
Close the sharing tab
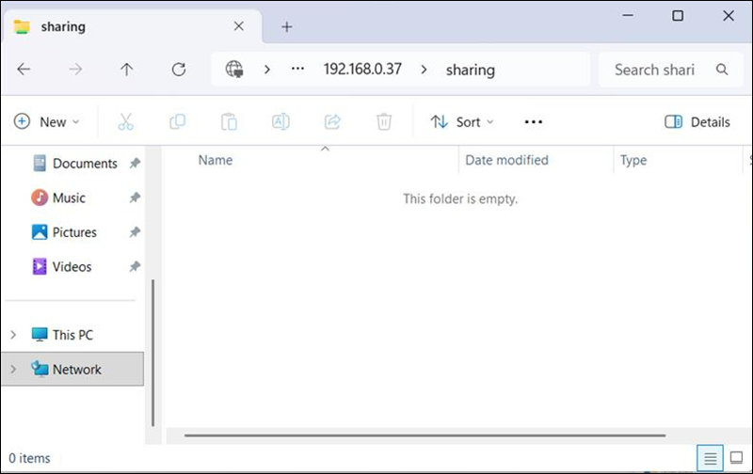239,26
